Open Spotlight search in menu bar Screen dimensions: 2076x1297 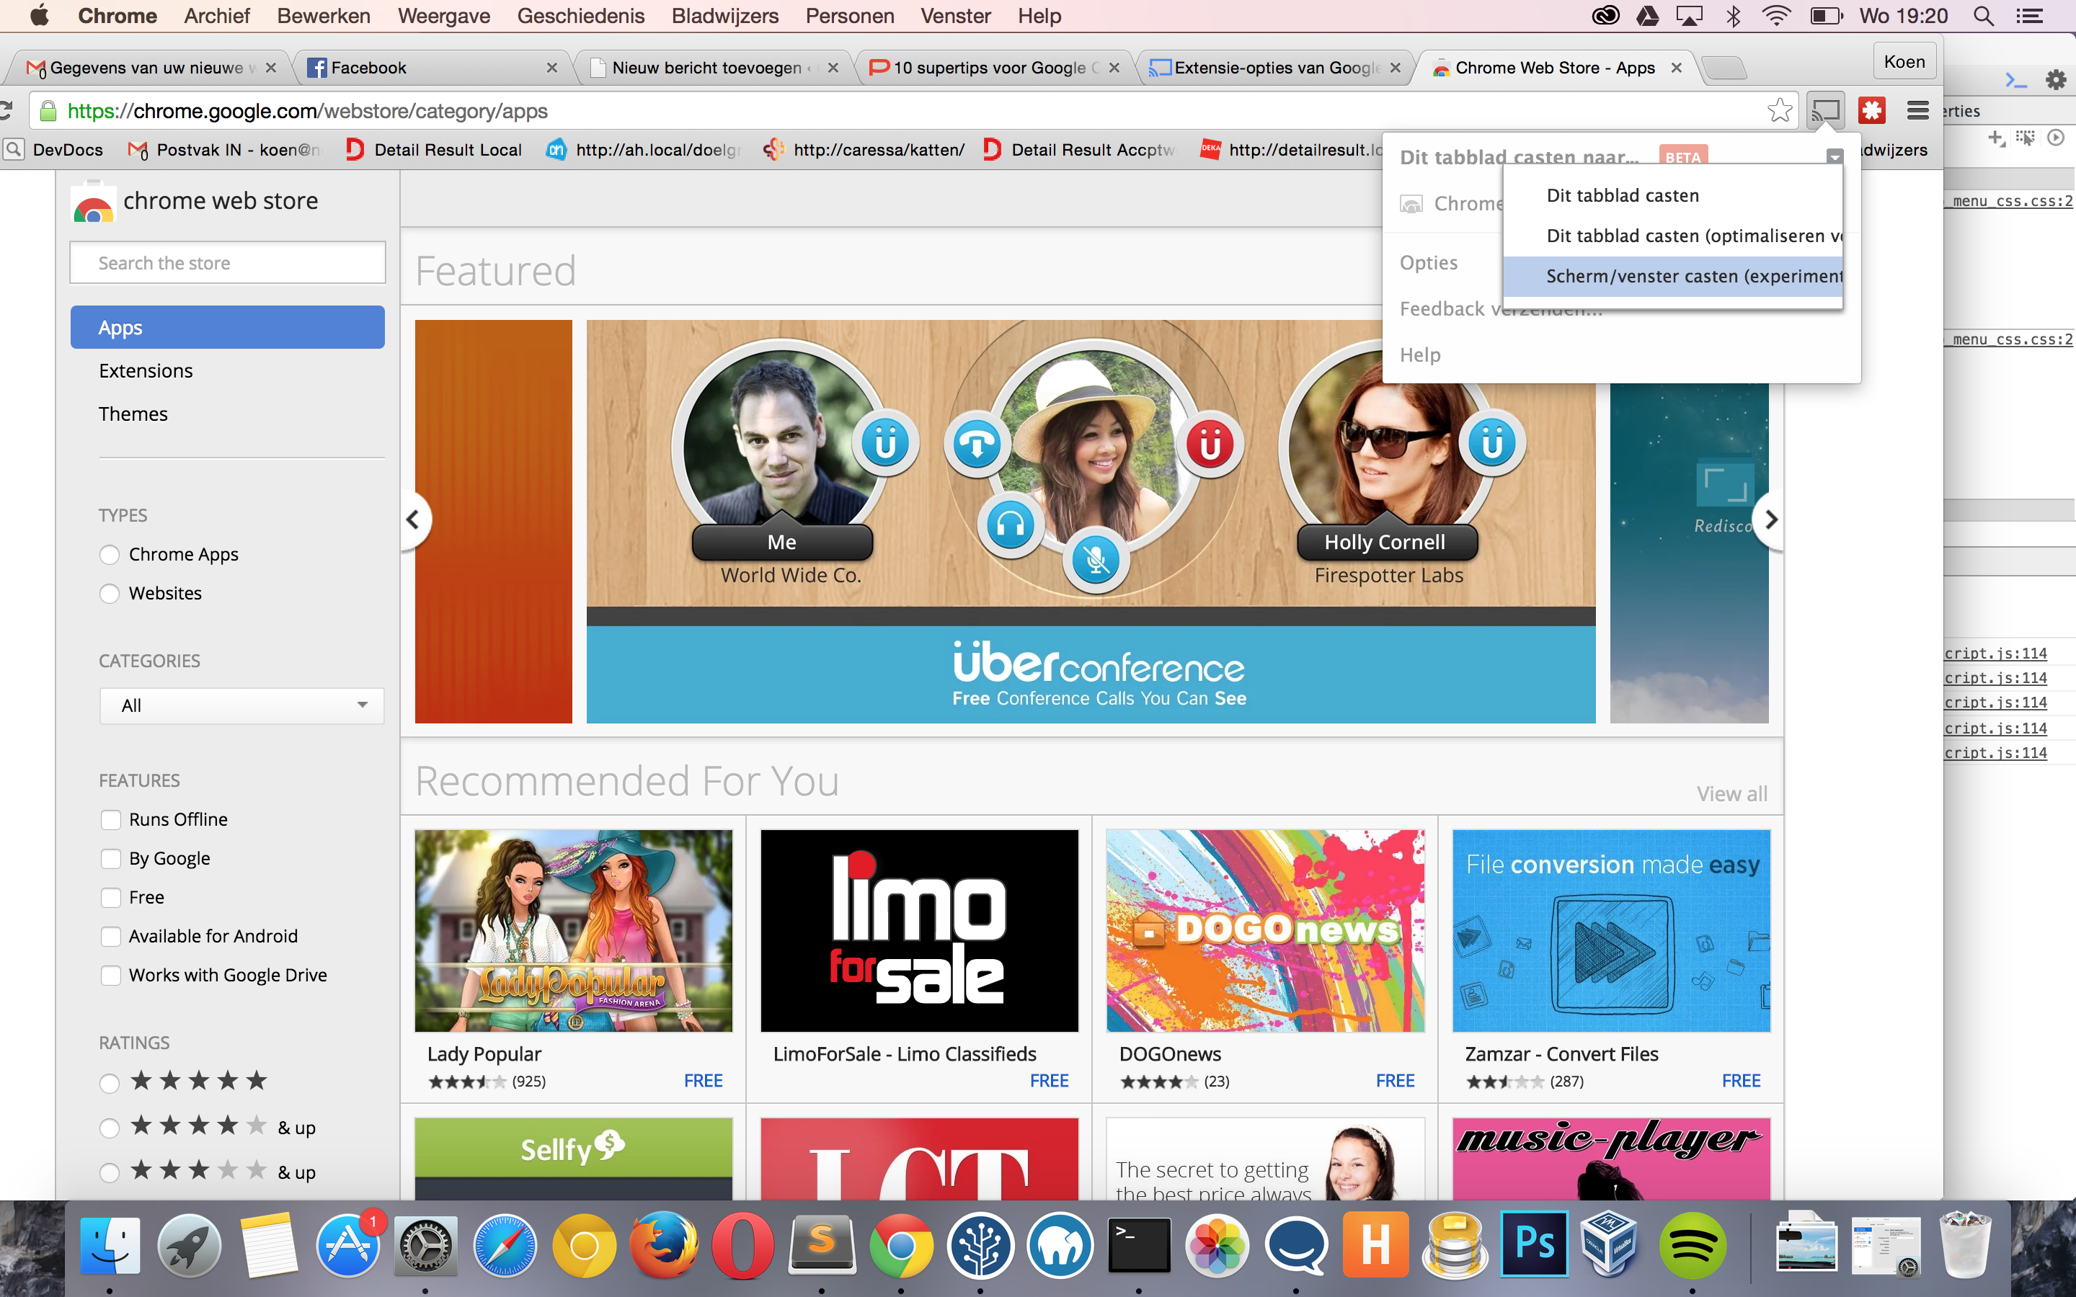[x=1982, y=15]
